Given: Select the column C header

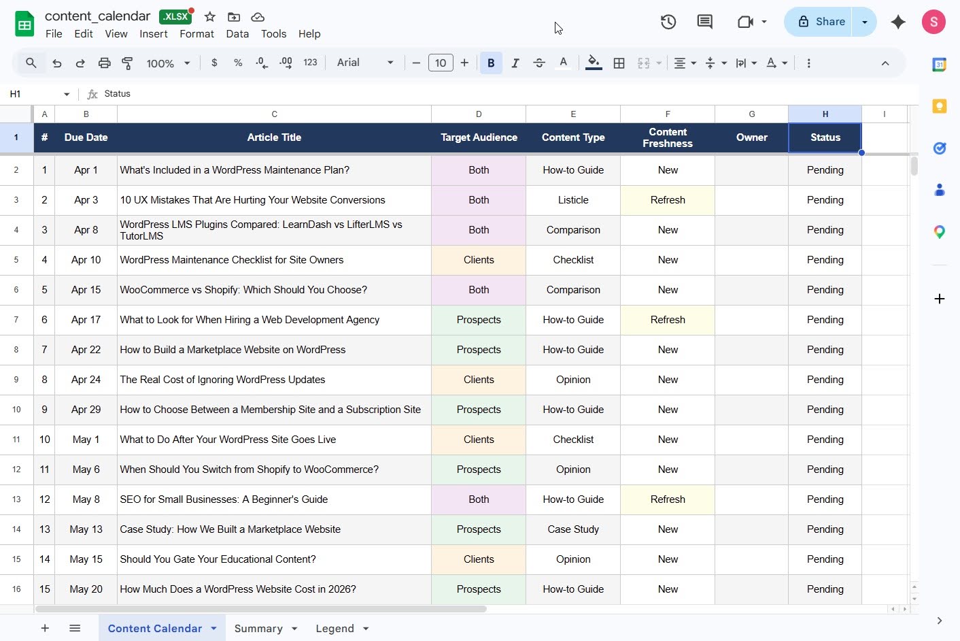Looking at the screenshot, I should [274, 114].
